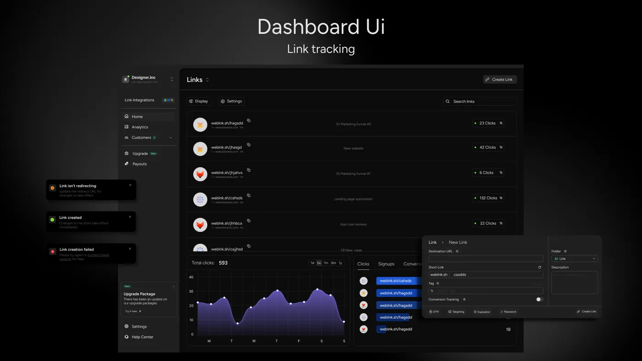
Task: Click the 6 Clicks badge
Action: coord(488,173)
